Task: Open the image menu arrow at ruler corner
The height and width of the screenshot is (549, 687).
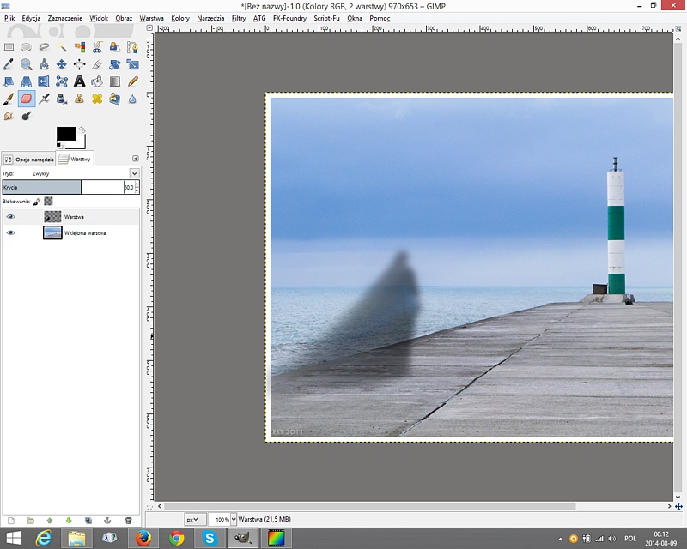Action: coord(149,28)
